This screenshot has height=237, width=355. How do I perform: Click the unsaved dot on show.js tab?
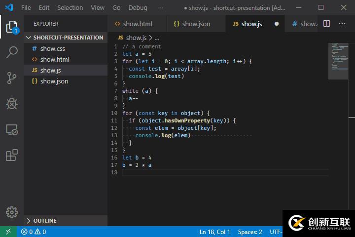pos(277,24)
